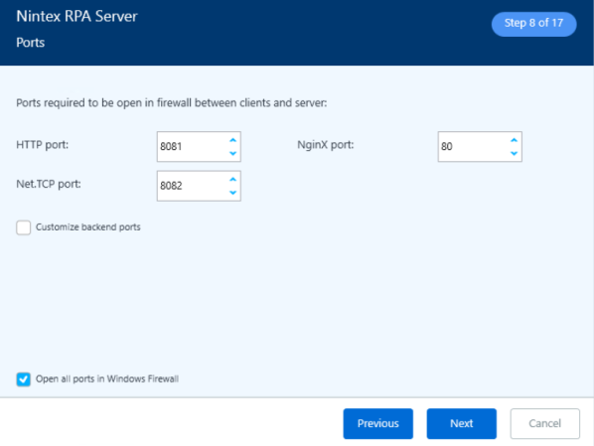This screenshot has height=446, width=594.
Task: Cancel the installation wizard
Action: [x=544, y=423]
